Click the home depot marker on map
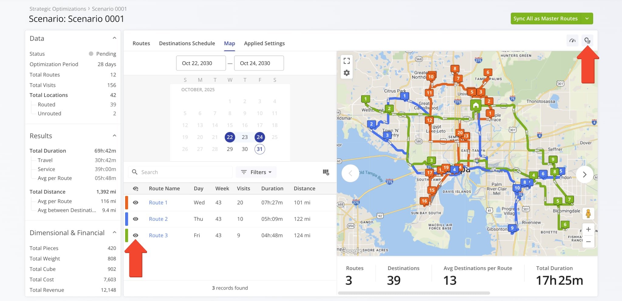This screenshot has width=622, height=301. 476,105
